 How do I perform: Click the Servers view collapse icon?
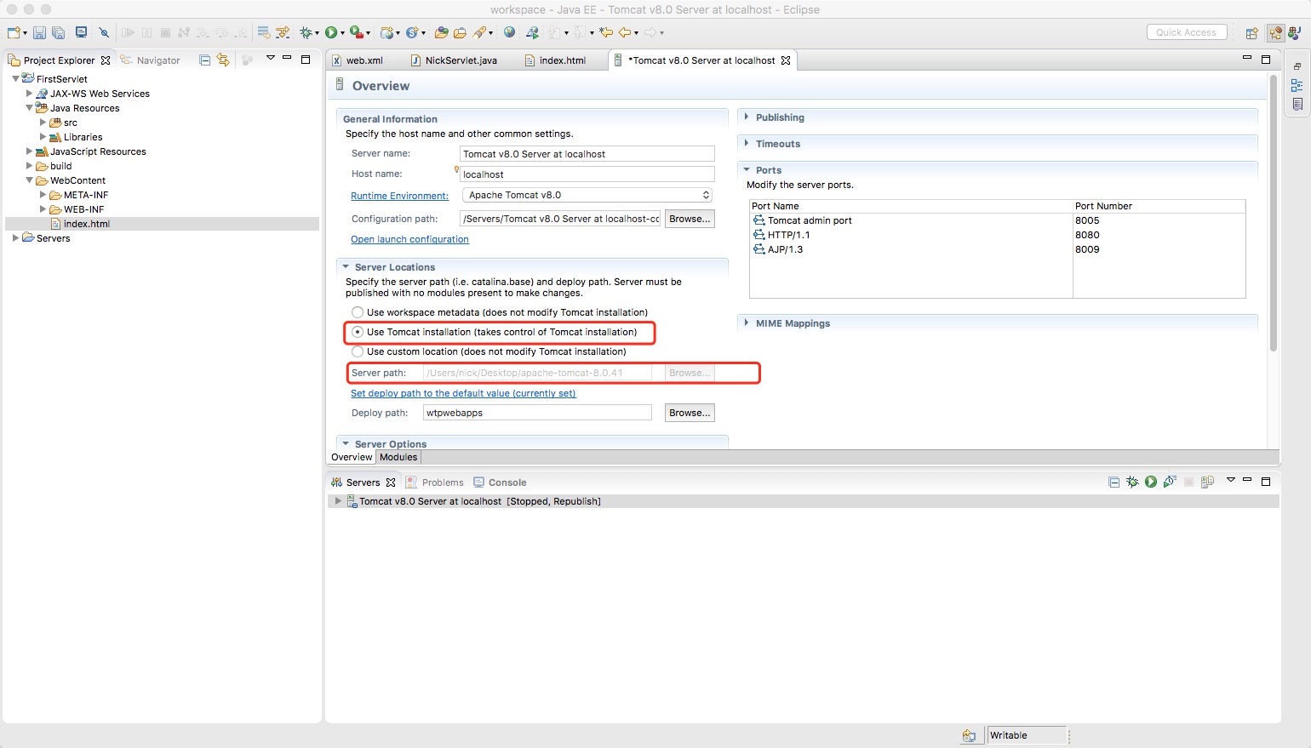point(1113,482)
